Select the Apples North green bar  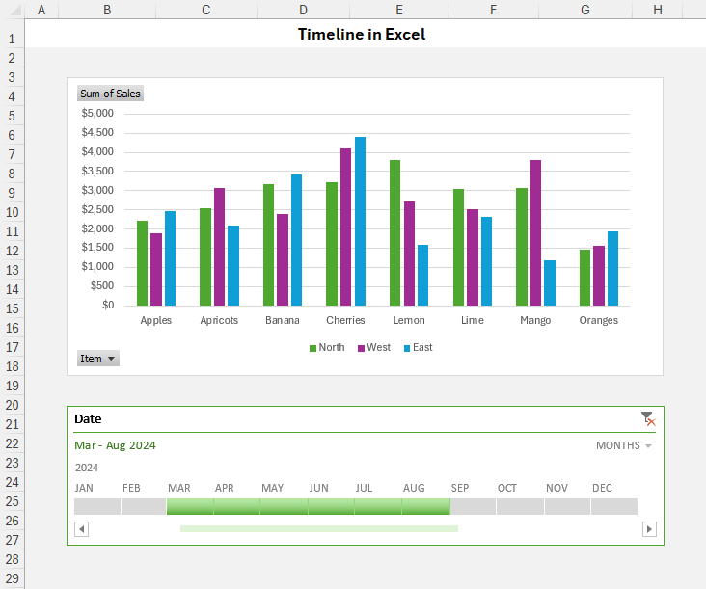pos(143,263)
